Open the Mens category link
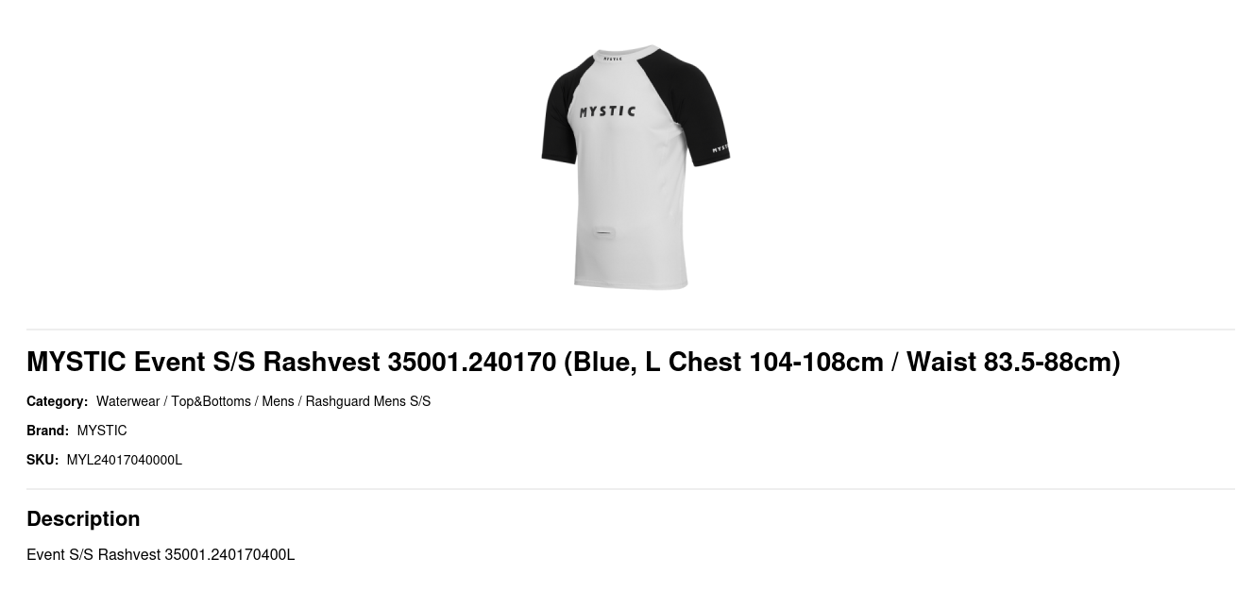Image resolution: width=1254 pixels, height=592 pixels. click(x=278, y=401)
